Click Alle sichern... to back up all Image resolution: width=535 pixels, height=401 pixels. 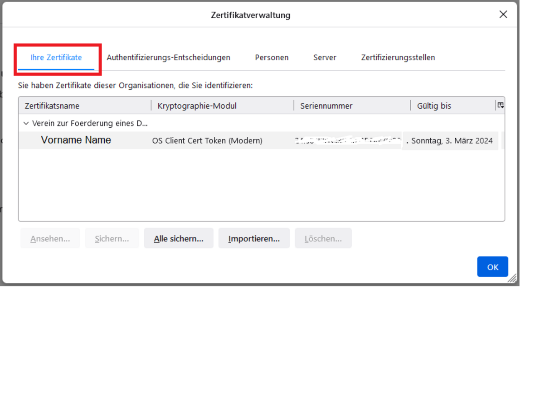coord(179,238)
